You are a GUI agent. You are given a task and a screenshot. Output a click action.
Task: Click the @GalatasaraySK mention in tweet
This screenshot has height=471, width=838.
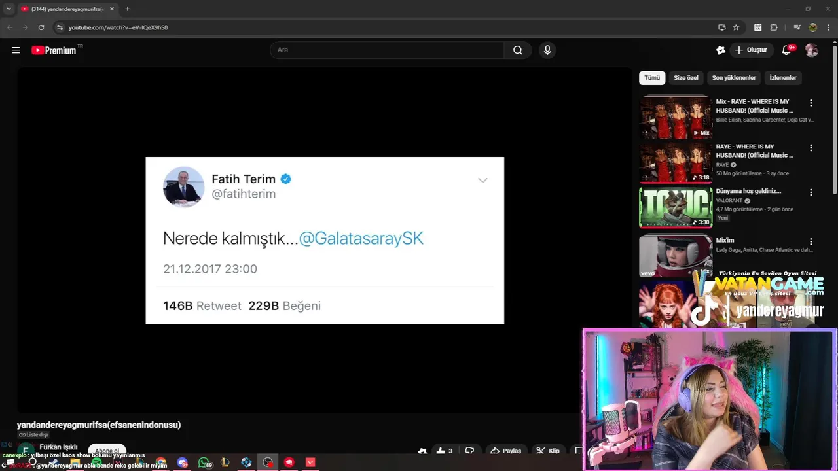(x=361, y=238)
